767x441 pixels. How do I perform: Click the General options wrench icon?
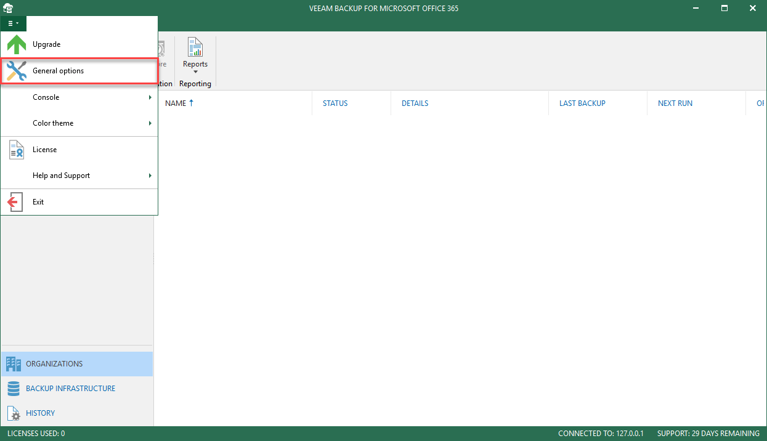pos(17,71)
